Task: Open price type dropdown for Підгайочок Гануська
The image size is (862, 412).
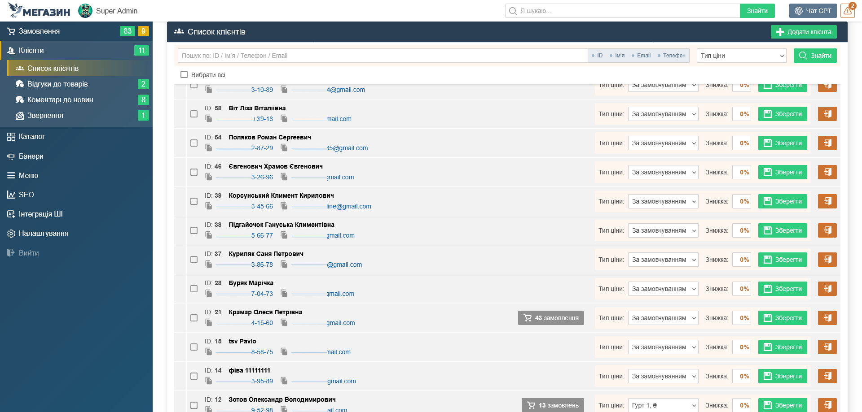Action: point(663,230)
